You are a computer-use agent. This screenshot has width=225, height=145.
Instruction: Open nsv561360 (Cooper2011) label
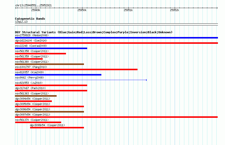[32, 62]
